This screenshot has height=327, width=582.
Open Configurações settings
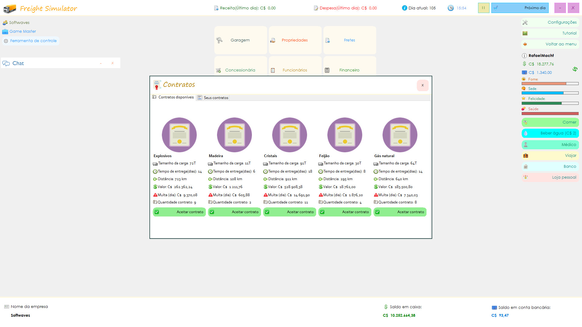click(x=550, y=22)
